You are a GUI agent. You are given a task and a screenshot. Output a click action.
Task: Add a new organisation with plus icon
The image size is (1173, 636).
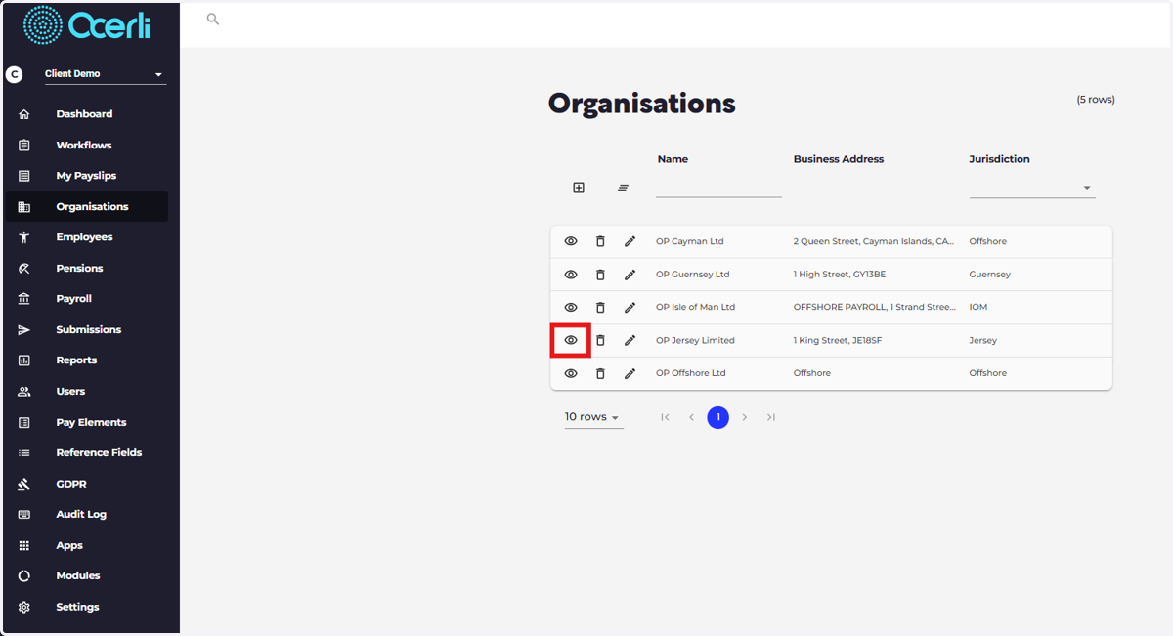(579, 188)
